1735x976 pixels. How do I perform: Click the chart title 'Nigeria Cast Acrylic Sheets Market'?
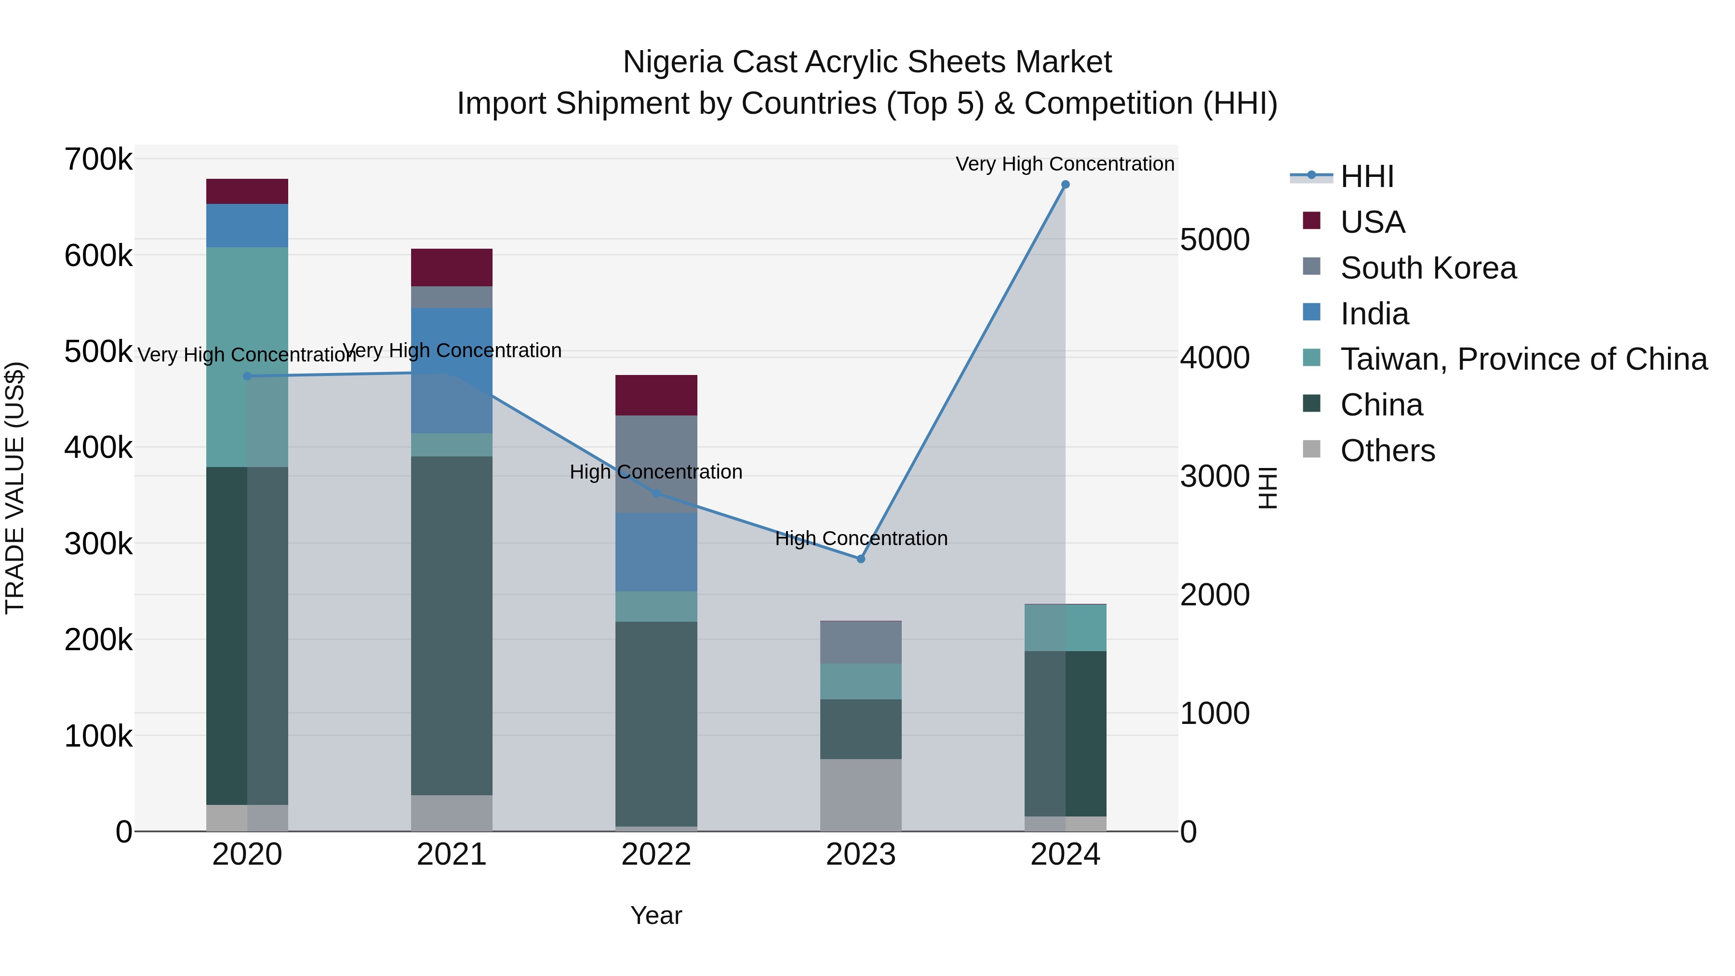coord(867,62)
